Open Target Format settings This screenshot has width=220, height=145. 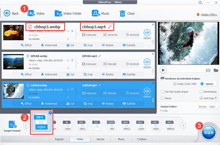pyautogui.click(x=12, y=126)
